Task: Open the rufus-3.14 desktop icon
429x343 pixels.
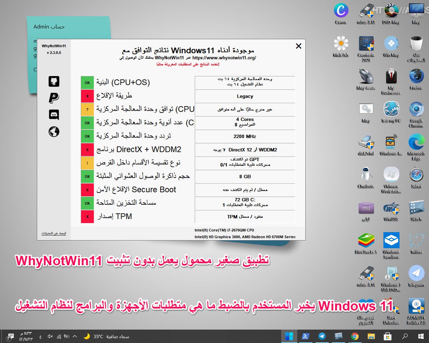Action: pyautogui.click(x=366, y=276)
